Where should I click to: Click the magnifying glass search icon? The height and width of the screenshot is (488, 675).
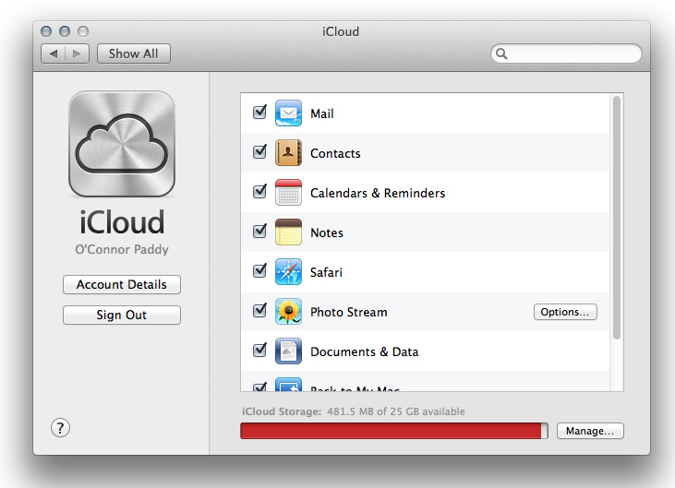501,54
